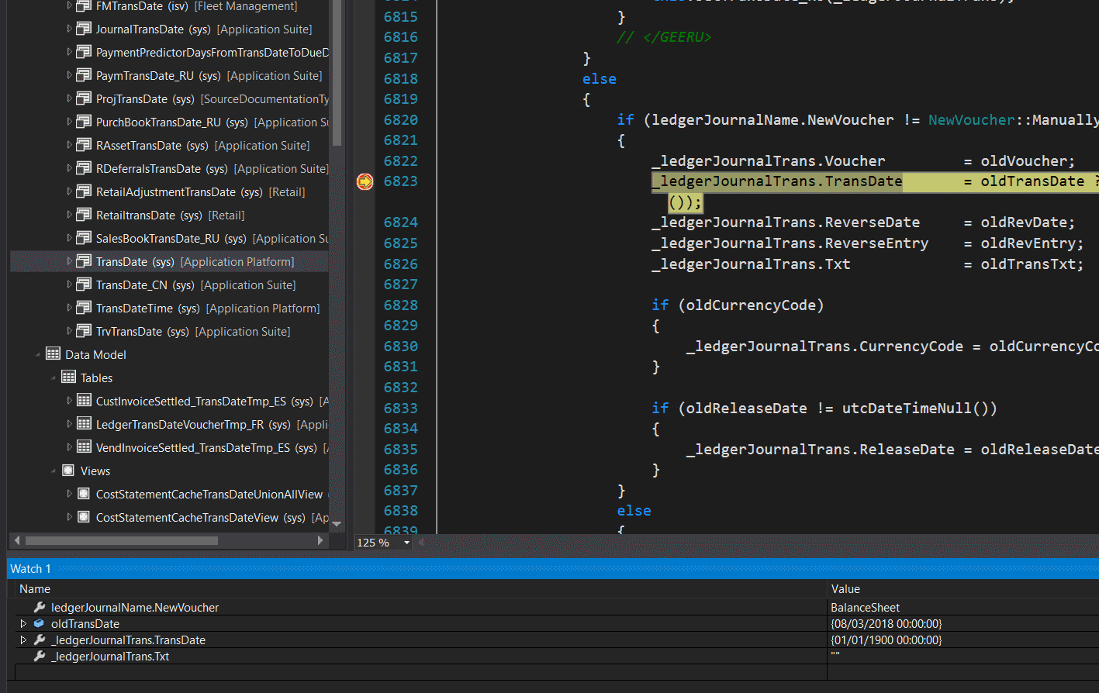Click the RAssetTransDate EDT icon
The height and width of the screenshot is (693, 1099).
coord(84,146)
